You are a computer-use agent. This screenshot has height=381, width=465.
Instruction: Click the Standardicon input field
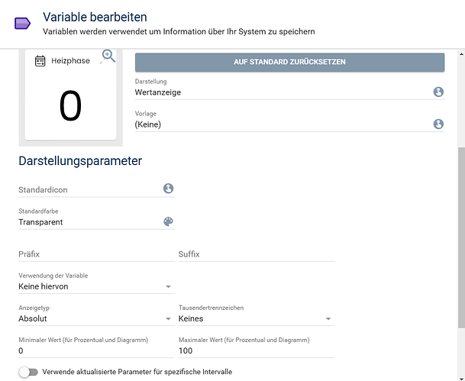point(88,189)
